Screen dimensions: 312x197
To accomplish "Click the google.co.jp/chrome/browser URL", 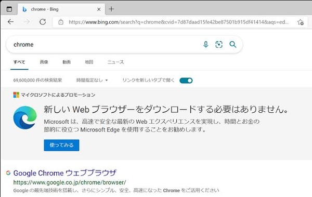I will tap(70, 182).
